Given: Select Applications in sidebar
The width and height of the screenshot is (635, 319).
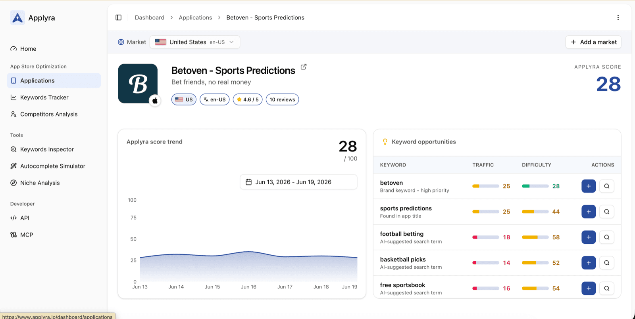Looking at the screenshot, I should click(54, 80).
